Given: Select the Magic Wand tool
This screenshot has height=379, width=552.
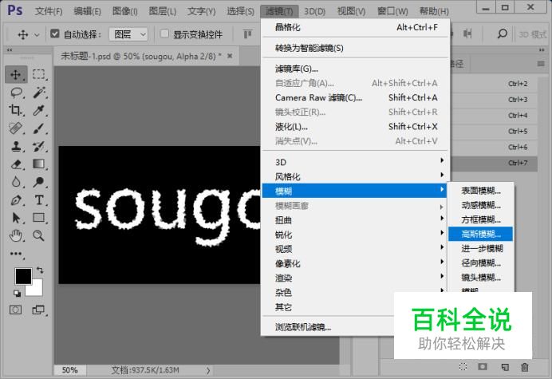Looking at the screenshot, I should click(x=39, y=93).
